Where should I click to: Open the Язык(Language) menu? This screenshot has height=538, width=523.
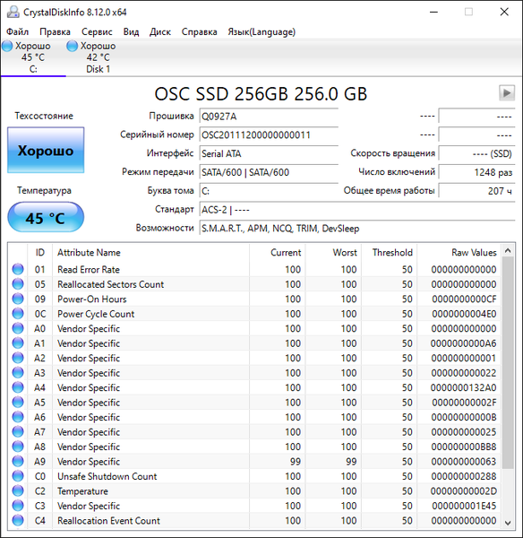coord(261,32)
